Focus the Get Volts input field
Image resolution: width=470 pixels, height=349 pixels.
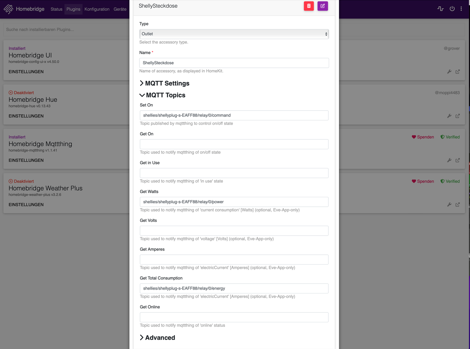pos(234,231)
